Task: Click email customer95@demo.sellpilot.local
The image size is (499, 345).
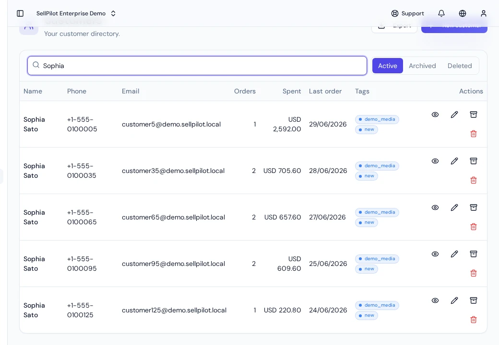Action: tap(173, 264)
